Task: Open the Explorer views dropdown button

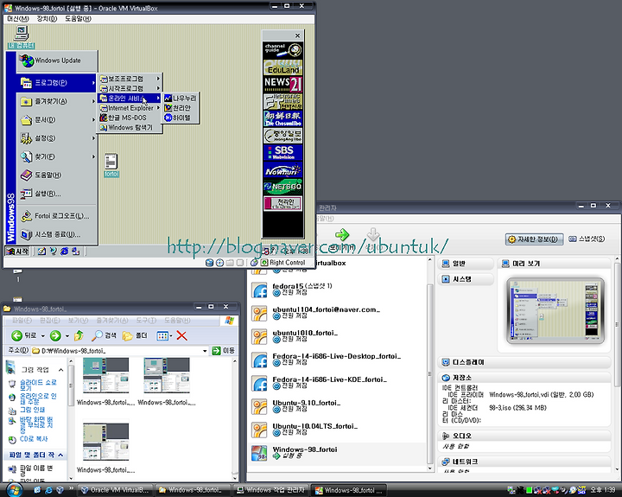Action: [x=164, y=336]
